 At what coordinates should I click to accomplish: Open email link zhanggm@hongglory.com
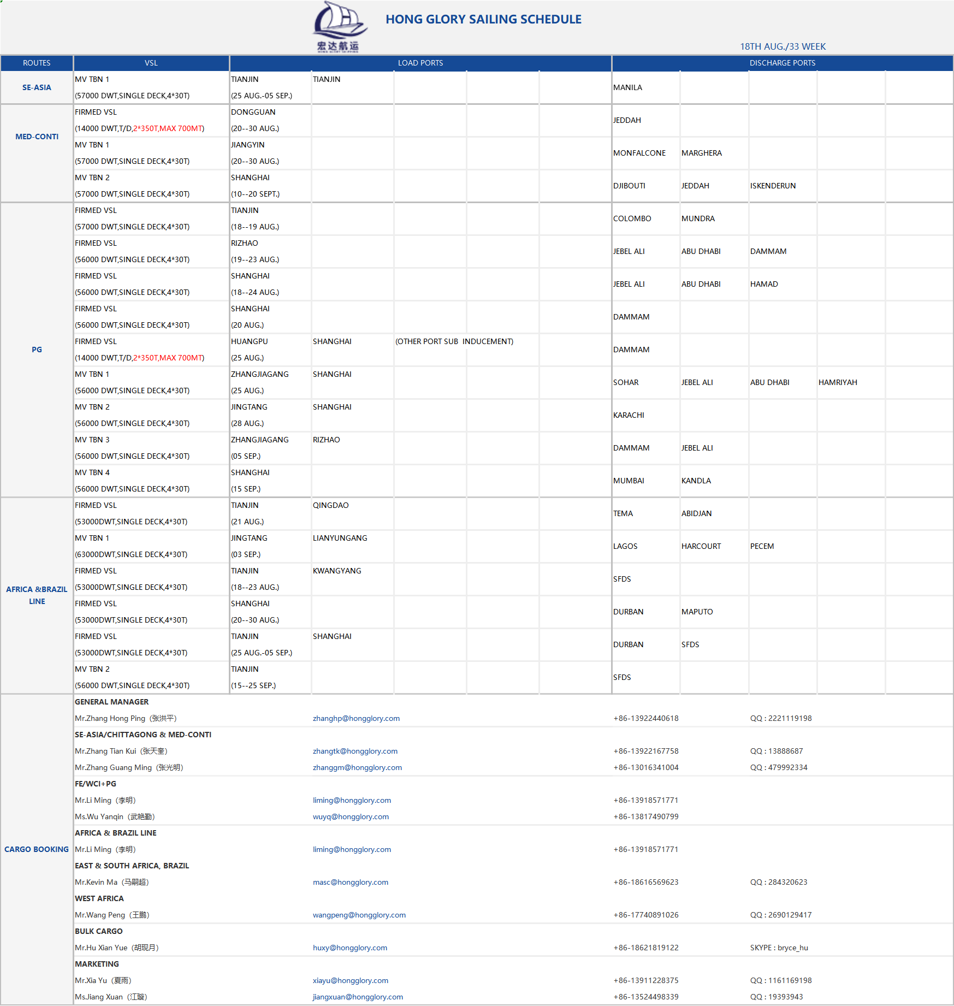tap(357, 767)
